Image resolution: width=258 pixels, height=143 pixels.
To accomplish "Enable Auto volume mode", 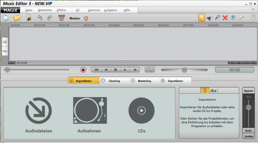I will pos(248,130).
